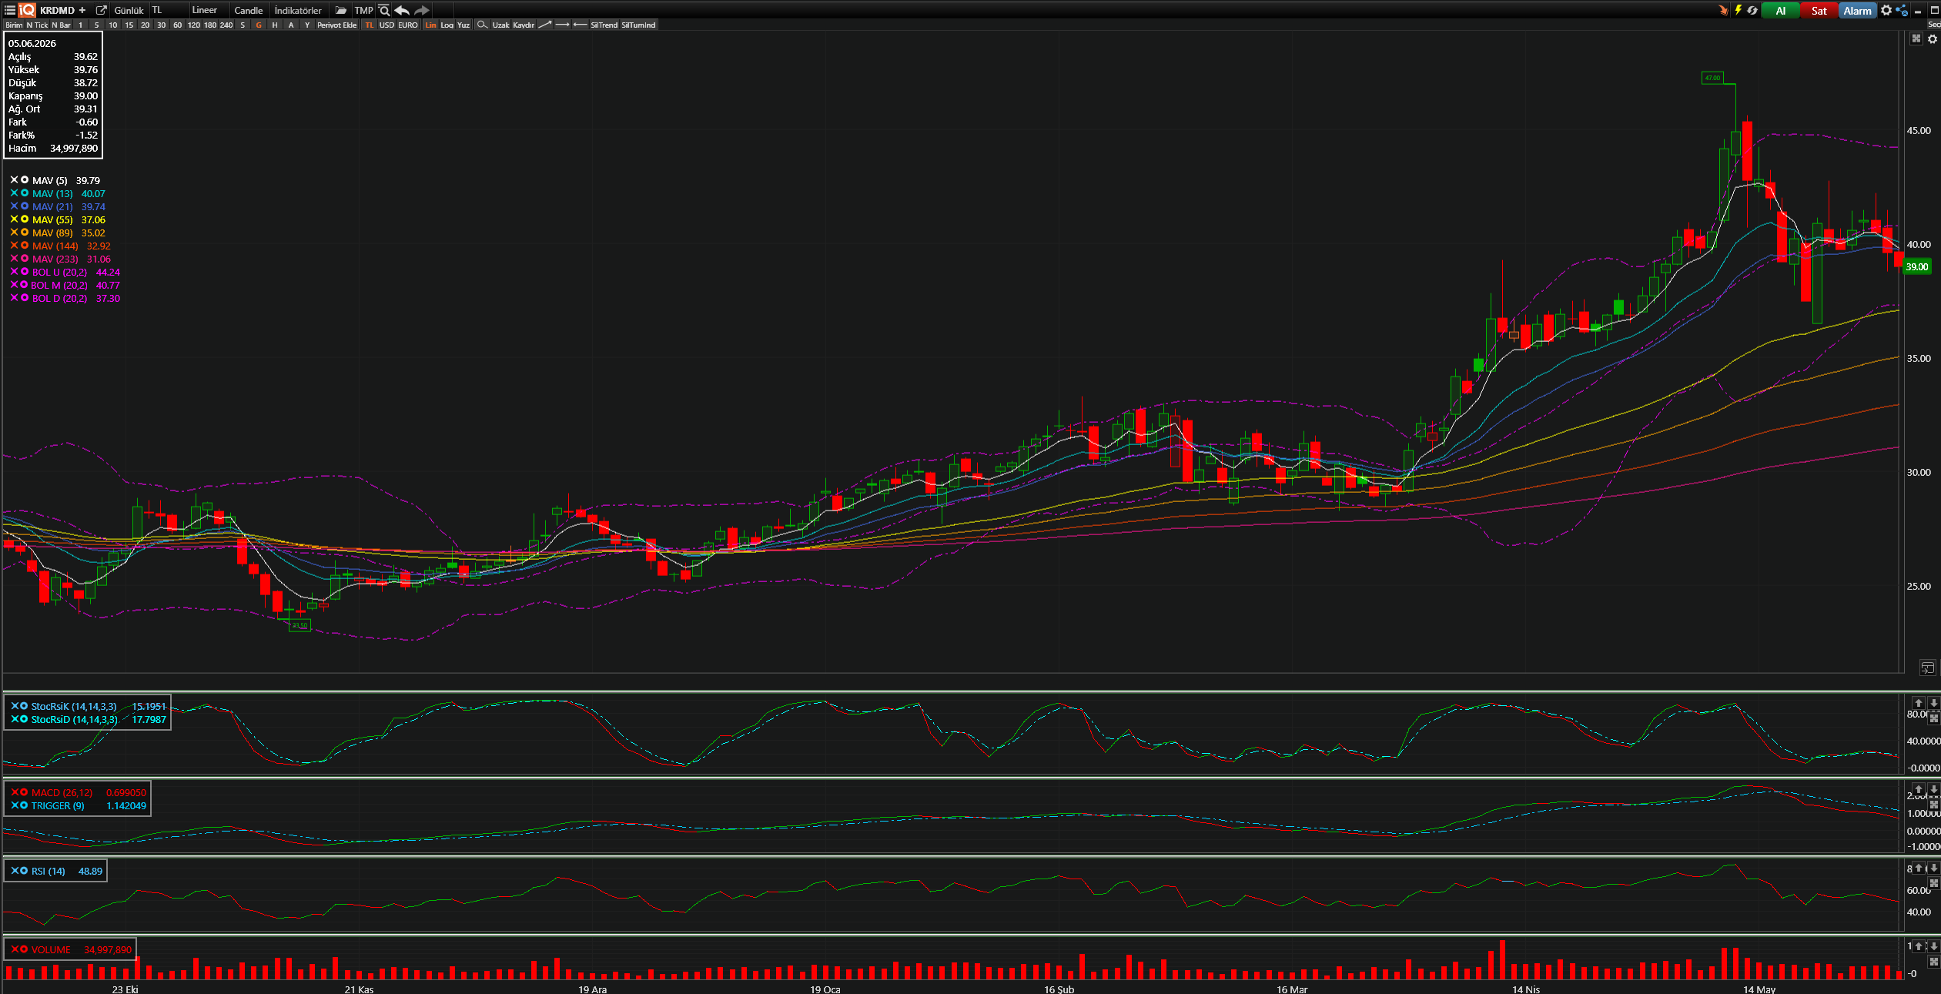Click the right arrow shift tool
Image resolution: width=1941 pixels, height=994 pixels.
pyautogui.click(x=563, y=25)
